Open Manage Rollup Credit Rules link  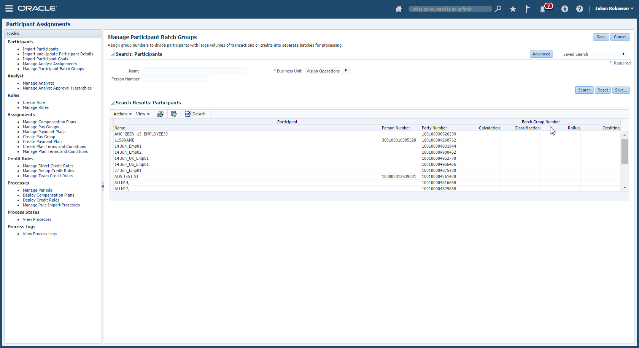click(x=48, y=171)
